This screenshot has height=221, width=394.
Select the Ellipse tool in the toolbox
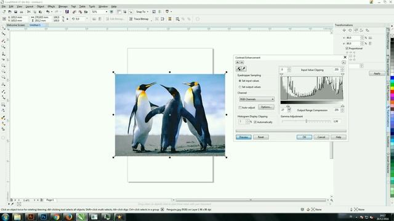coord(3,72)
